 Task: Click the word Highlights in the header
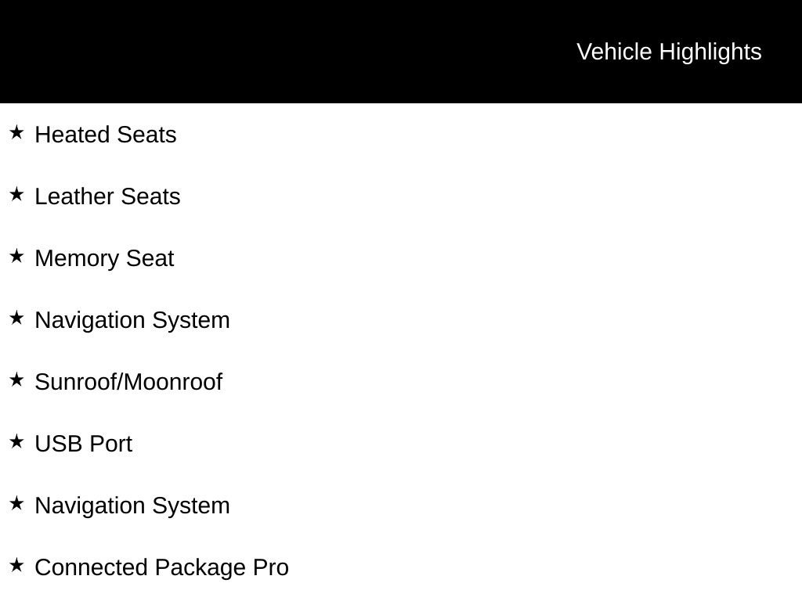click(710, 52)
